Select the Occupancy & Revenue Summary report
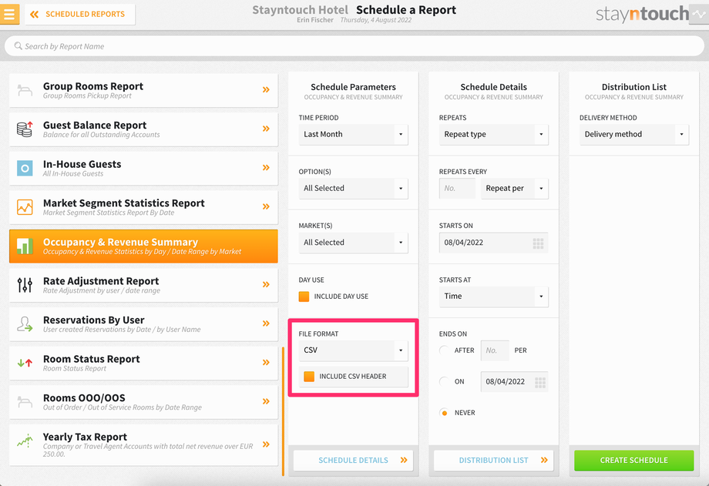The image size is (709, 486). 143,246
